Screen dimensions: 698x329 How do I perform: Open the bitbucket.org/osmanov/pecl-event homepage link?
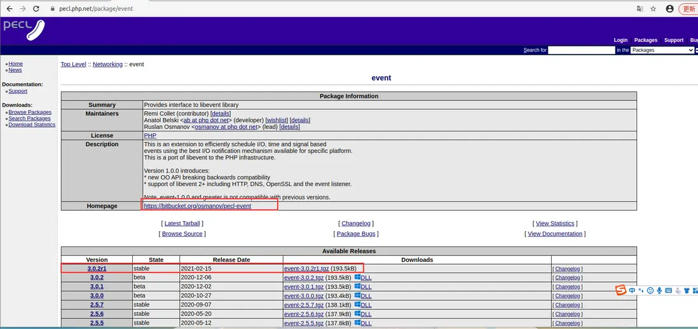198,206
